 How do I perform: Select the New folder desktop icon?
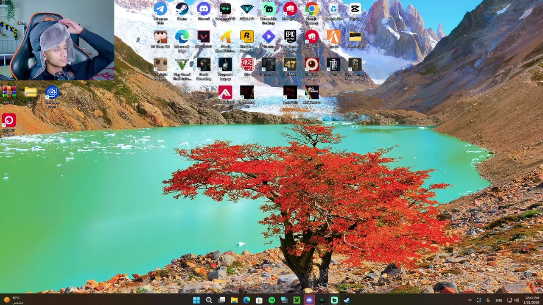[355, 39]
